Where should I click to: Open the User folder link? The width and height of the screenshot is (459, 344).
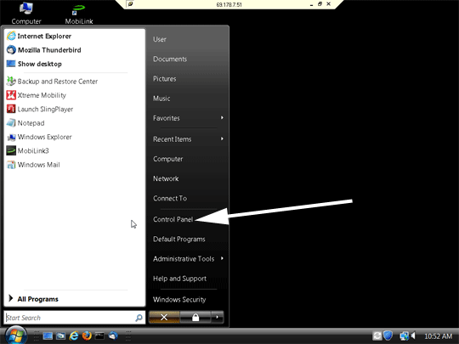[160, 39]
